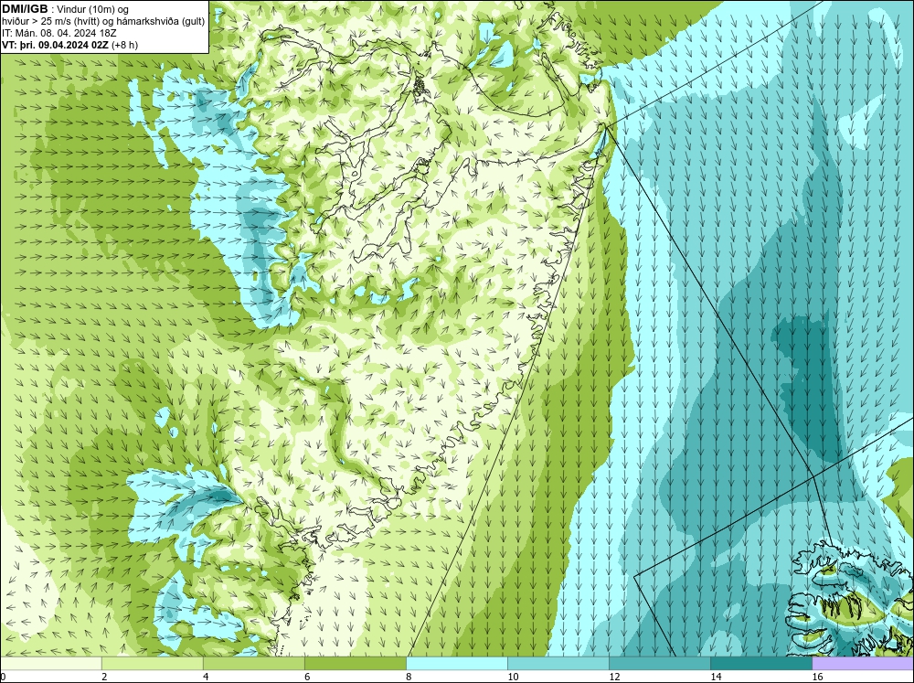Click the legend scale label '6'
The height and width of the screenshot is (683, 914).
(x=307, y=677)
